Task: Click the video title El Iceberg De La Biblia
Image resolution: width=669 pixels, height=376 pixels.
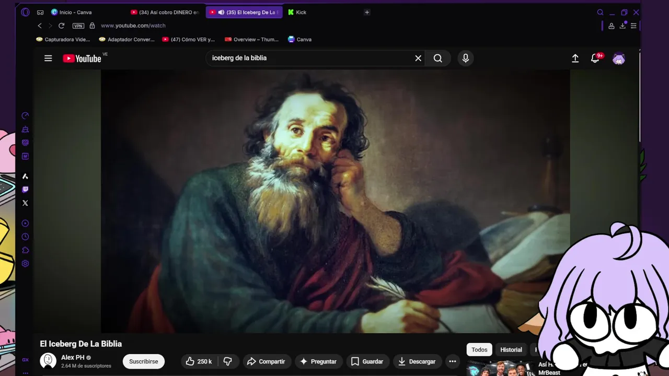Action: (x=81, y=344)
